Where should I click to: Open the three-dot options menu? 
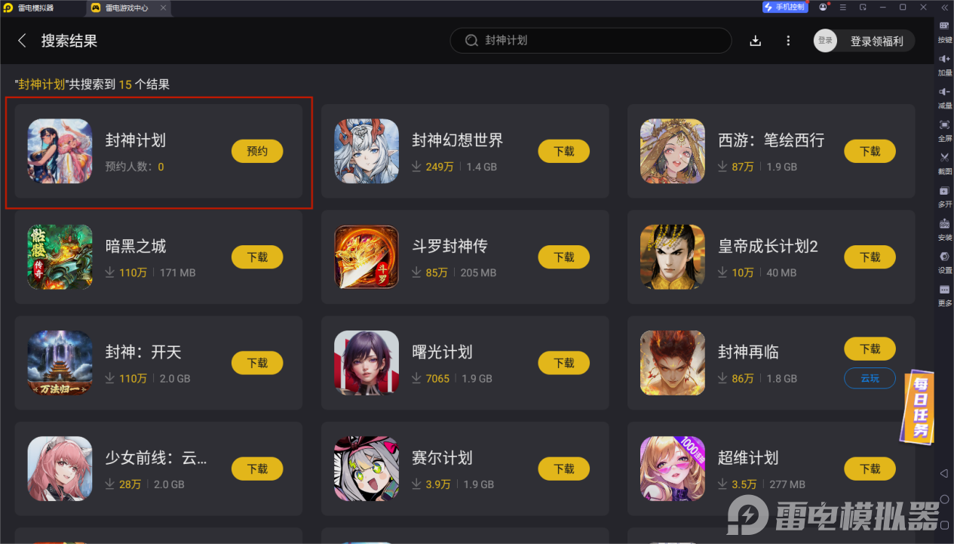788,41
